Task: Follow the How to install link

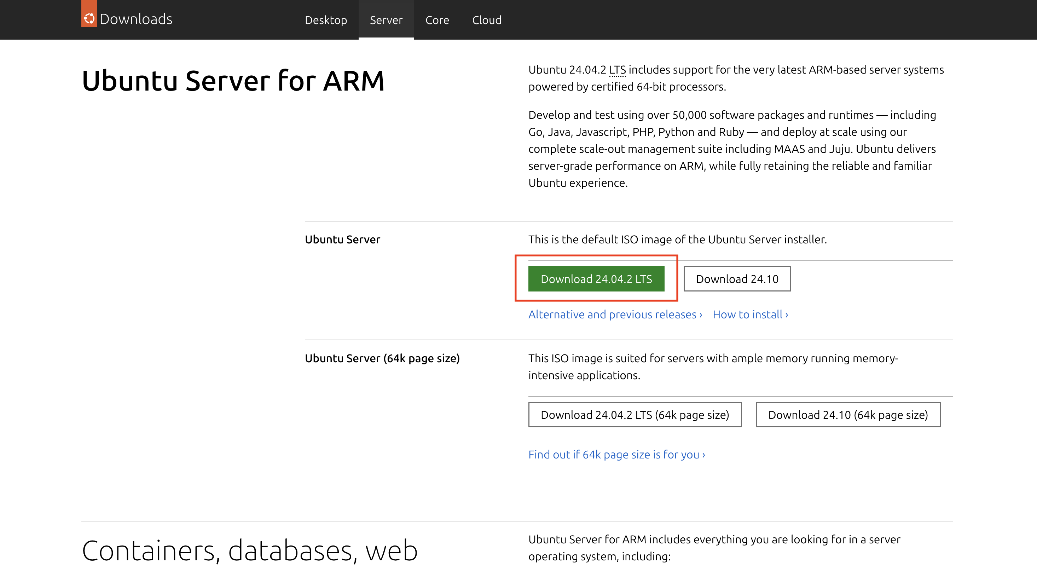Action: 747,314
